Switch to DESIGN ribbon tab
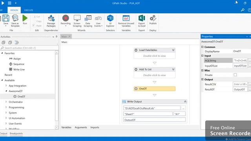Viewport: 251px width, 141px height. coord(14,10)
